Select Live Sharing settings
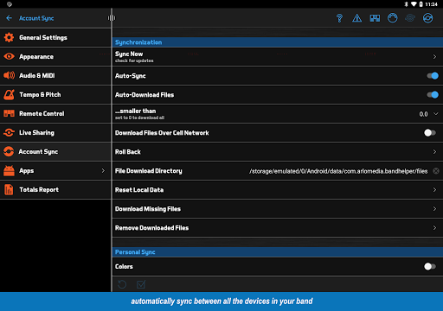443x311 pixels. pyautogui.click(x=55, y=132)
